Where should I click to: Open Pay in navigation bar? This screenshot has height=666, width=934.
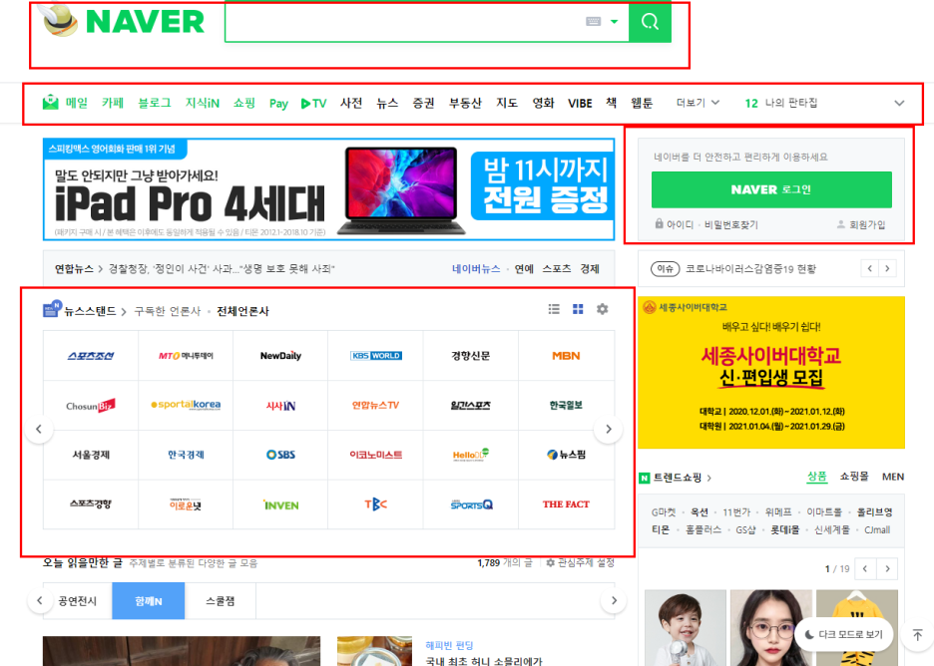point(278,104)
